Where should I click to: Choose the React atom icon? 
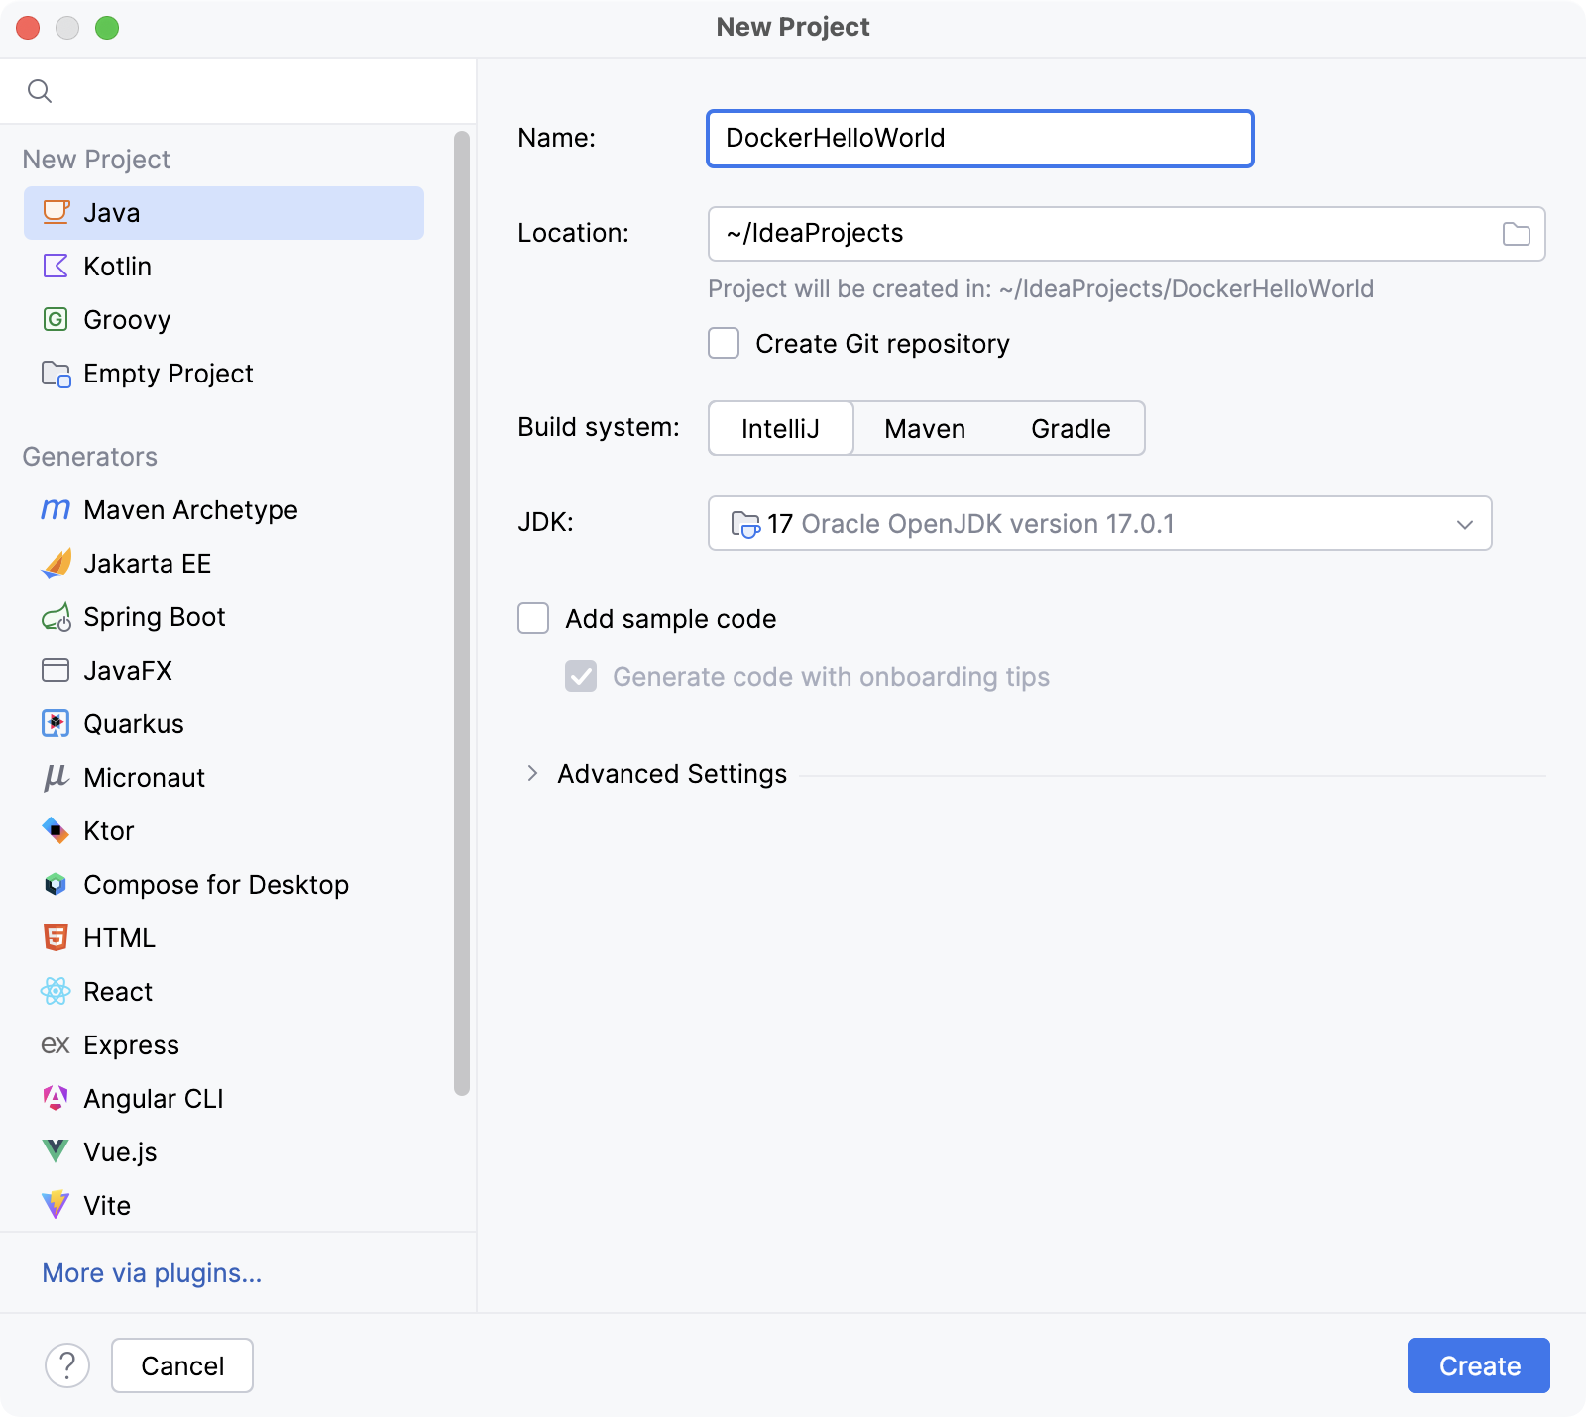coord(56,992)
